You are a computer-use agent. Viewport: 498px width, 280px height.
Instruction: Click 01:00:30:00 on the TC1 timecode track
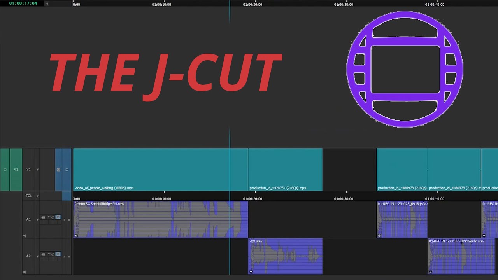coord(344,199)
